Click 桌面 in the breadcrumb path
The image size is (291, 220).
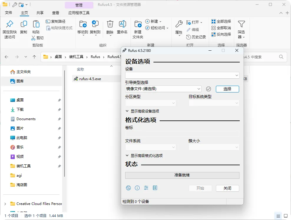tap(58, 57)
